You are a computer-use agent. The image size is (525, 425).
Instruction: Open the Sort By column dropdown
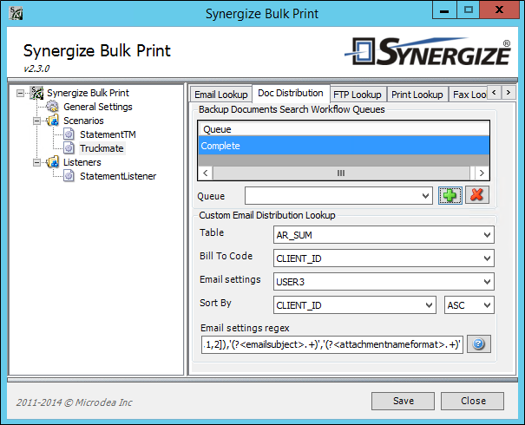point(429,305)
